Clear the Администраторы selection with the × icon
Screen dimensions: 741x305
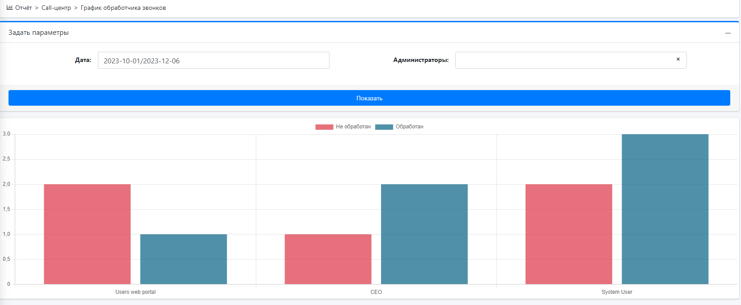coord(678,59)
